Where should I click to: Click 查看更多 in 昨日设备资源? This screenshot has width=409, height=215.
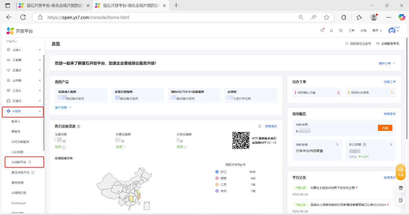point(271,126)
